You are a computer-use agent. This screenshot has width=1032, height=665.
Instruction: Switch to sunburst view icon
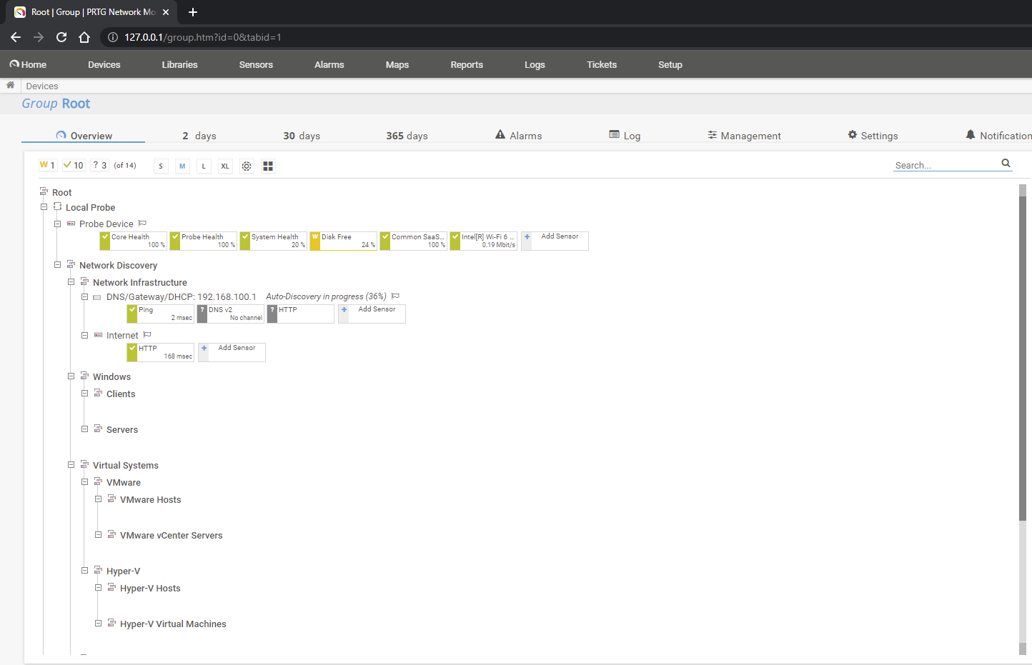[247, 166]
